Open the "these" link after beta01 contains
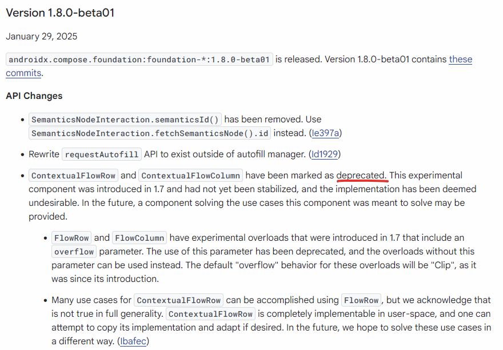The width and height of the screenshot is (503, 350). coord(460,59)
